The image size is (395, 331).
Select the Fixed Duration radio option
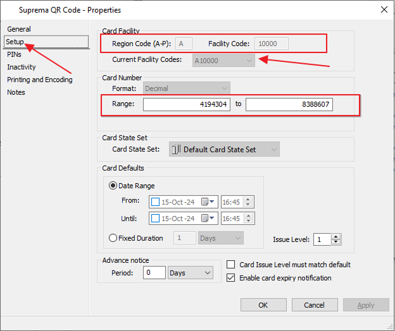113,238
